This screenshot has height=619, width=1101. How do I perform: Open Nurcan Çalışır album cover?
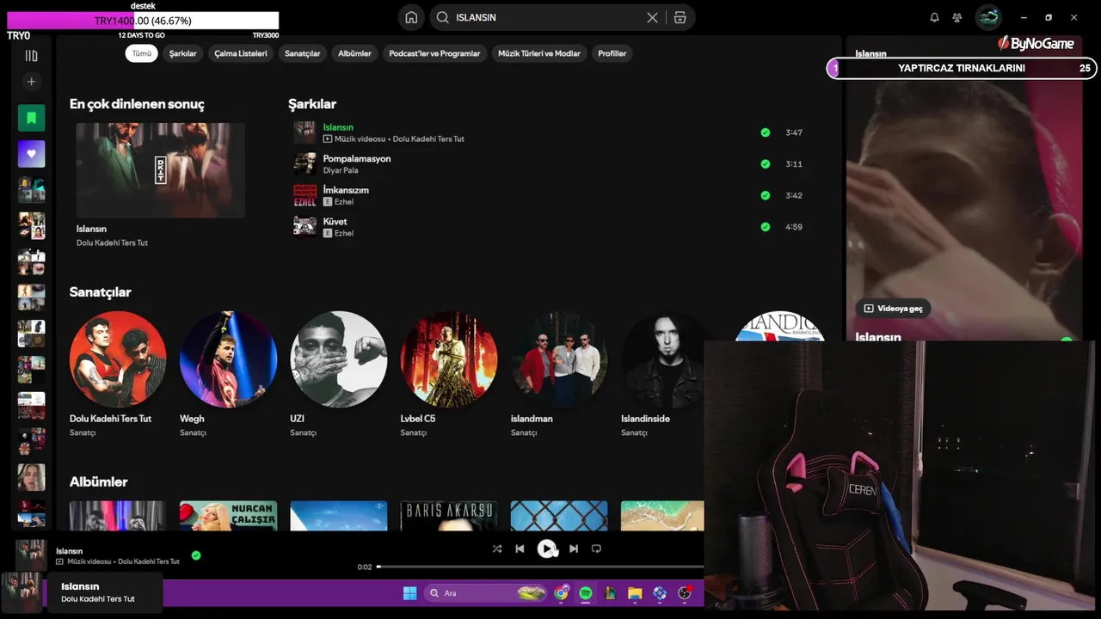coord(228,516)
